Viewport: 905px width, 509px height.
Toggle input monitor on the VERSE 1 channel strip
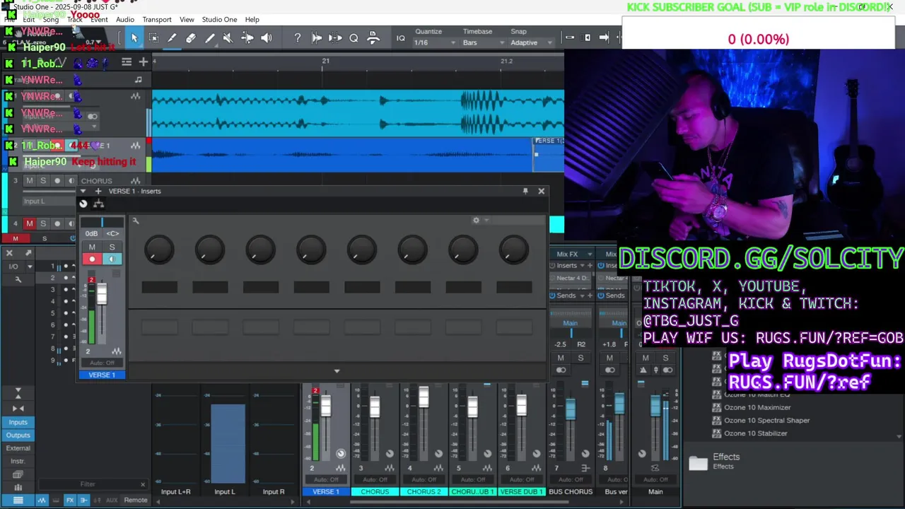pos(112,259)
